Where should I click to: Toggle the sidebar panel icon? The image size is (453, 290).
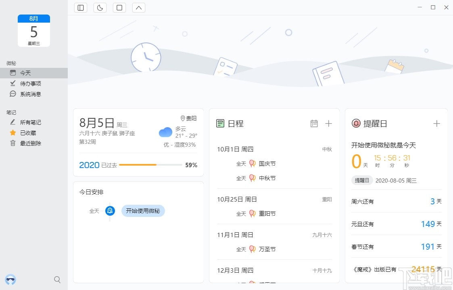coord(81,8)
